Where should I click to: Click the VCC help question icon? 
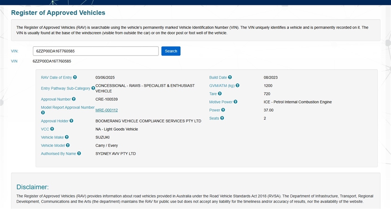[52, 129]
